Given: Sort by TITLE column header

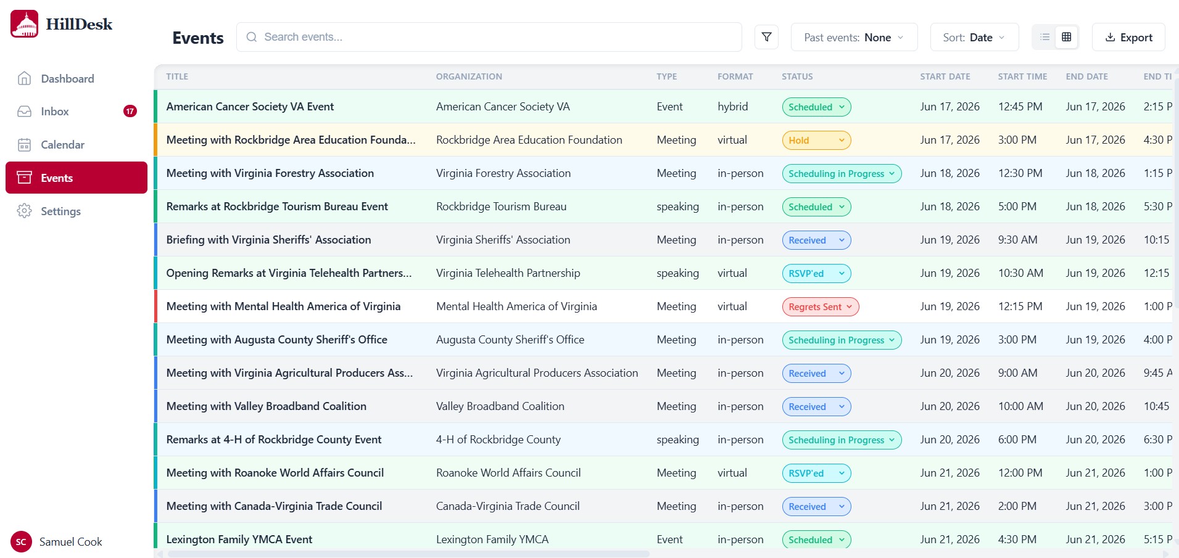Looking at the screenshot, I should [x=177, y=76].
